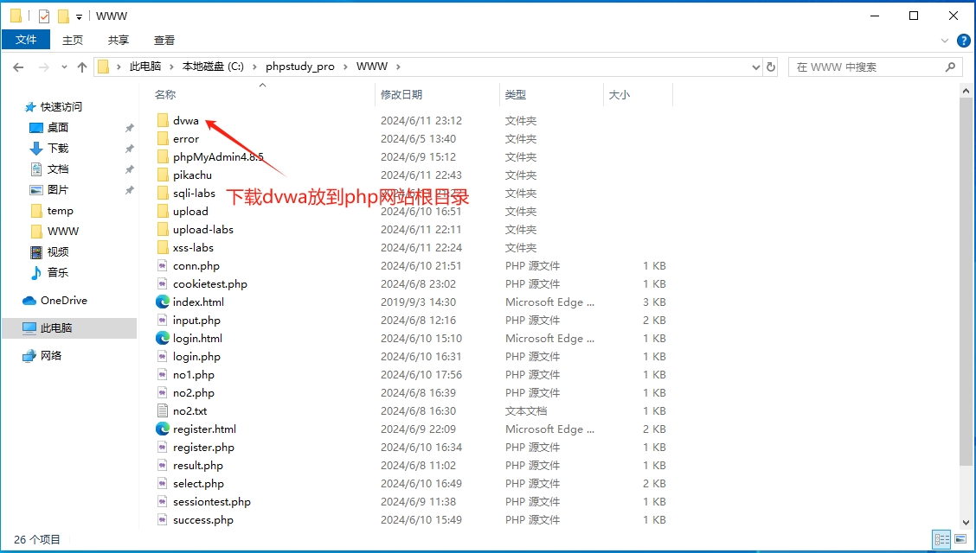
Task: Click 此电脑 in the address breadcrumb
Action: coord(145,67)
